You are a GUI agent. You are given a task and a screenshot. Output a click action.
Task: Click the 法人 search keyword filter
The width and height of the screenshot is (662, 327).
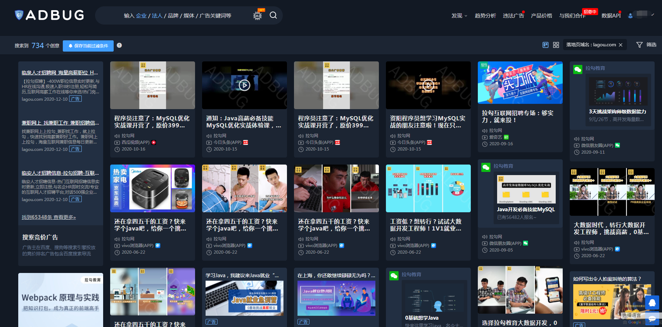(x=157, y=15)
